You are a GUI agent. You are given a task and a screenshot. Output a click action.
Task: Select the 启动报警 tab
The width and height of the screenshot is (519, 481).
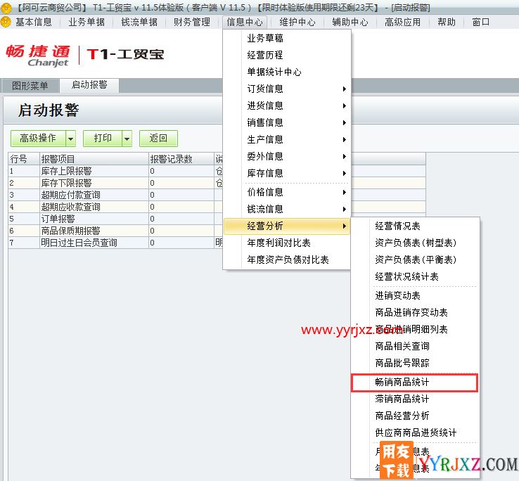click(x=89, y=85)
